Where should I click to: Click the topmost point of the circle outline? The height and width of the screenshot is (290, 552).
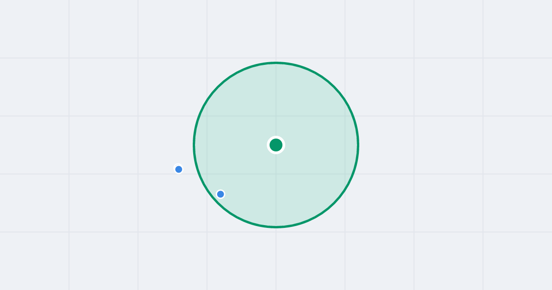[x=276, y=63]
